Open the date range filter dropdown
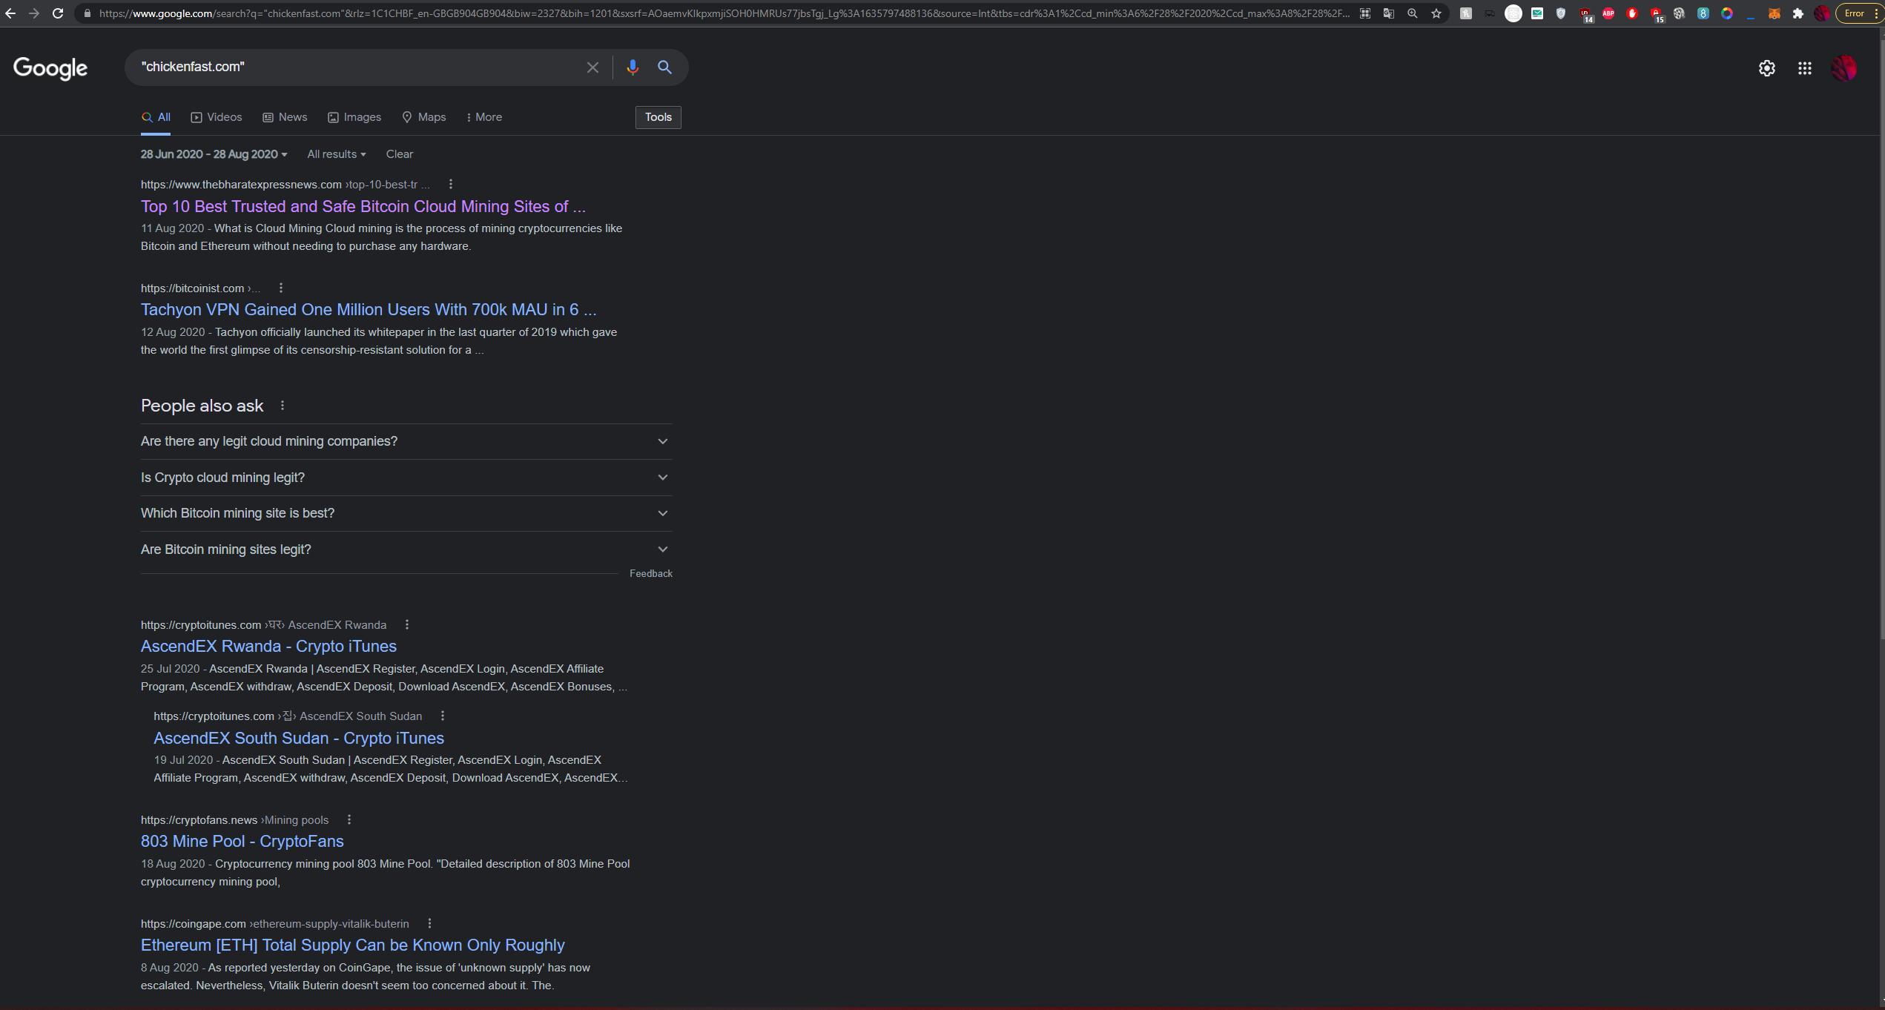This screenshot has height=1010, width=1885. click(214, 154)
